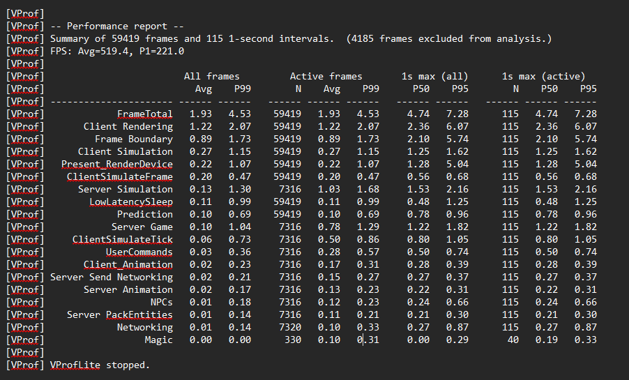Click the 'FrameTotal' row label

145,114
